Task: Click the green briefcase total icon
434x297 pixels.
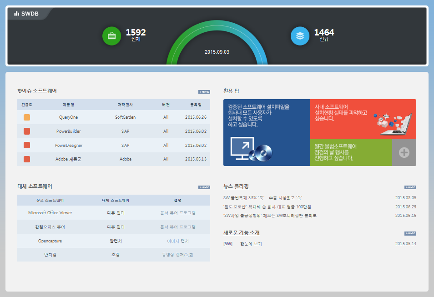Action: (x=111, y=36)
